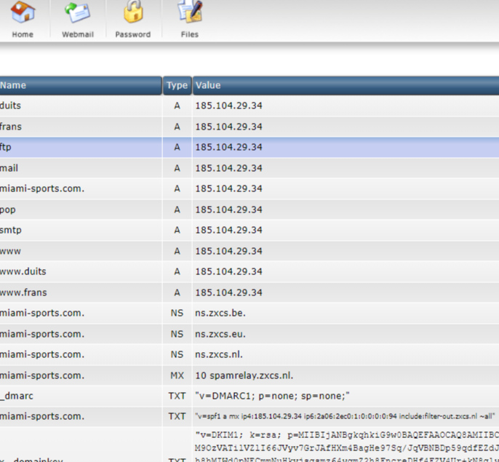Click the MX type cell
Viewport: 499px width, 462px height.
click(x=177, y=375)
